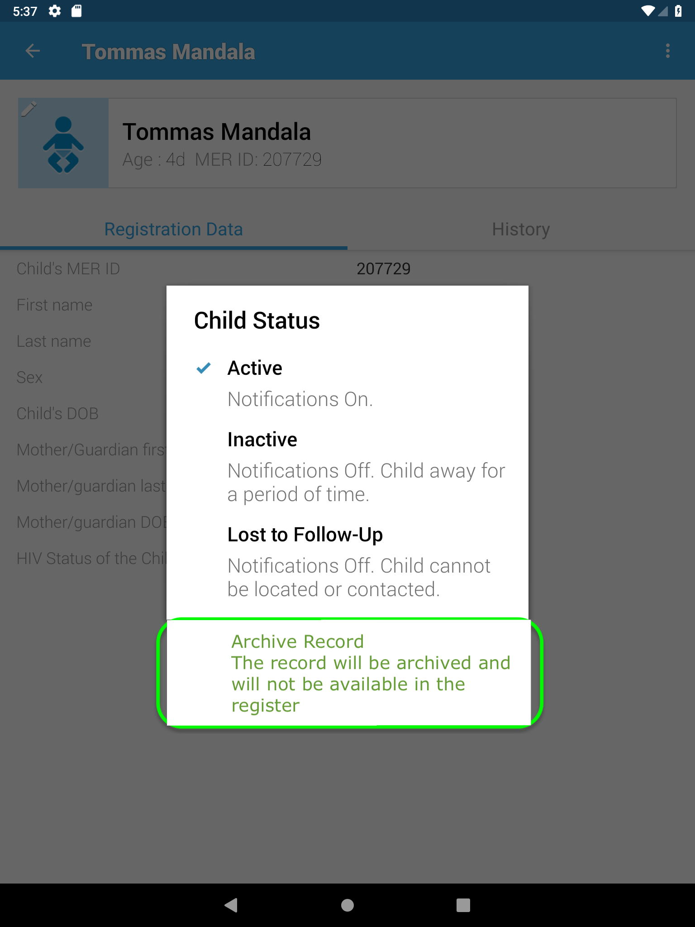Select Inactive status for the child
Screen dimensions: 695x927
[x=262, y=439]
